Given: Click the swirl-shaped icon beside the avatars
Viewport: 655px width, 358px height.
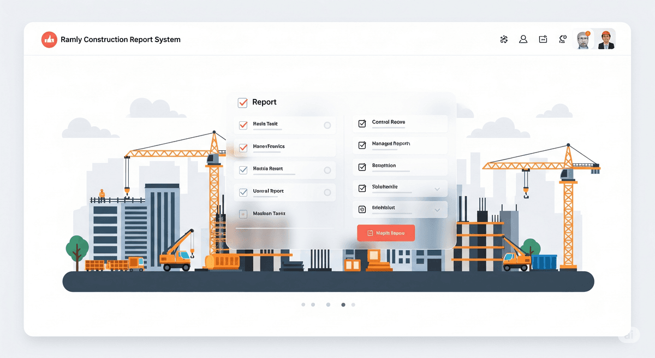Looking at the screenshot, I should [x=562, y=39].
